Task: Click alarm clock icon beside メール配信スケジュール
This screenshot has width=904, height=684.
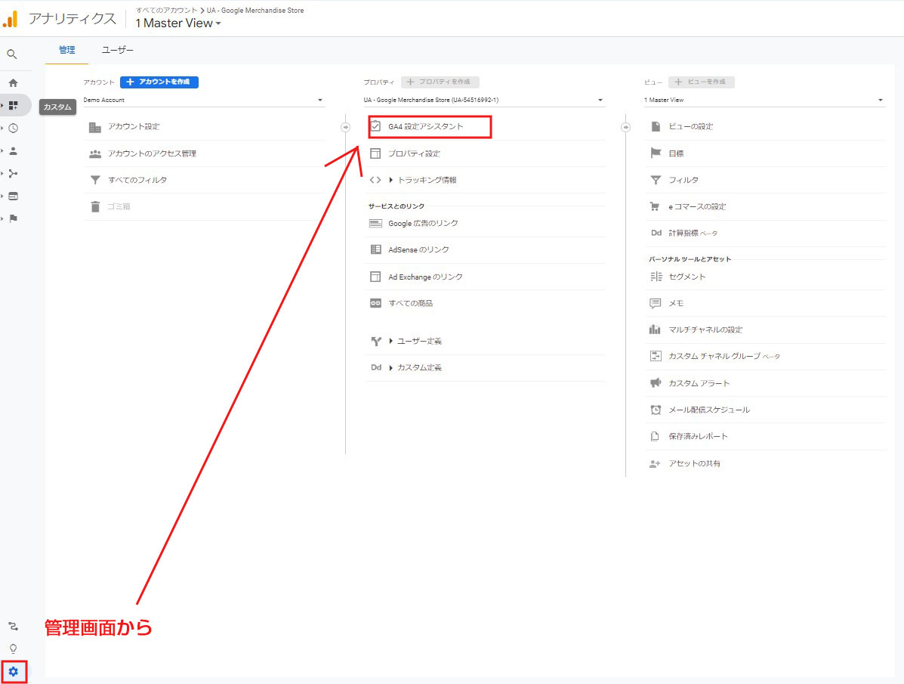Action: click(x=656, y=410)
